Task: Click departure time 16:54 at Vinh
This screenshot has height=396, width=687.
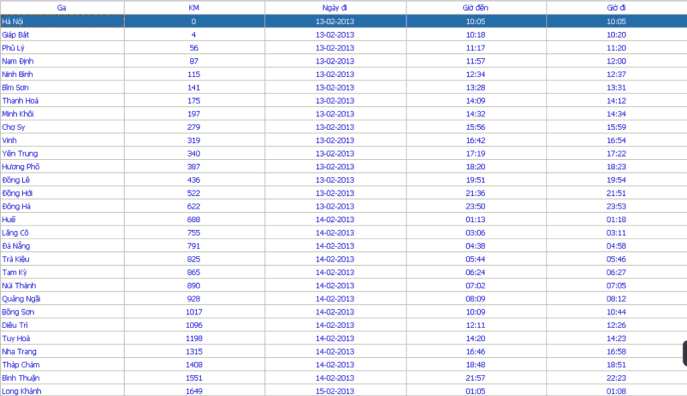Action: (617, 140)
